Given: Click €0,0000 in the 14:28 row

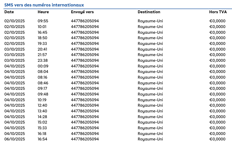Looking at the screenshot, I should click(217, 117).
